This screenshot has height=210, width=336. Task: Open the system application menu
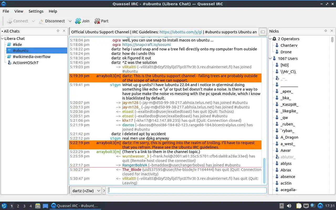(4, 206)
